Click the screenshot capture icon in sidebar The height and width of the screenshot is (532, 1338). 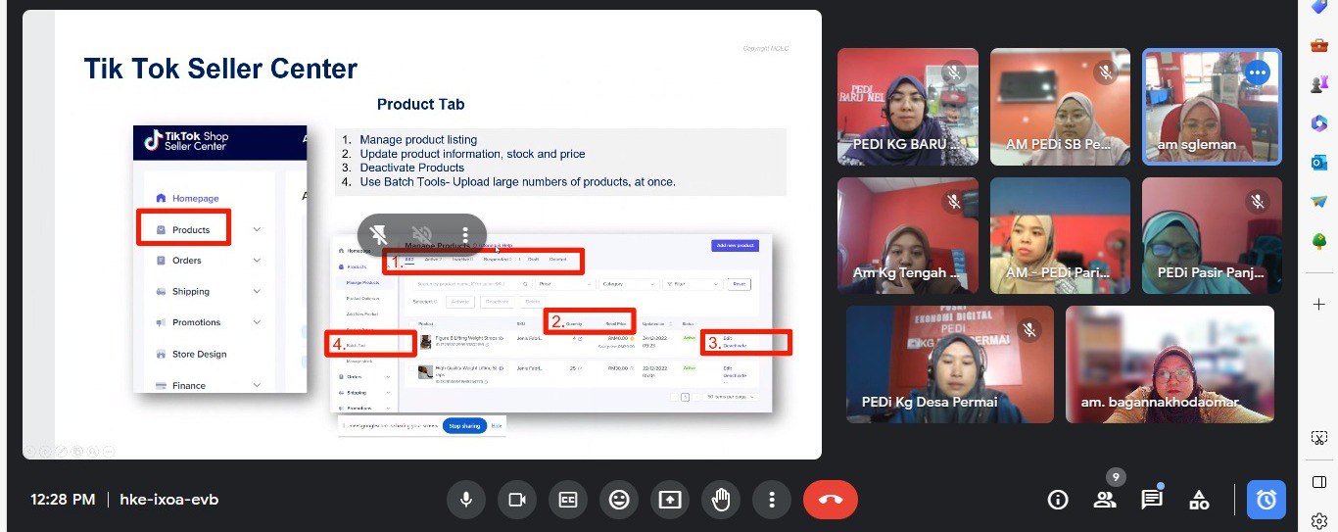click(x=1318, y=437)
